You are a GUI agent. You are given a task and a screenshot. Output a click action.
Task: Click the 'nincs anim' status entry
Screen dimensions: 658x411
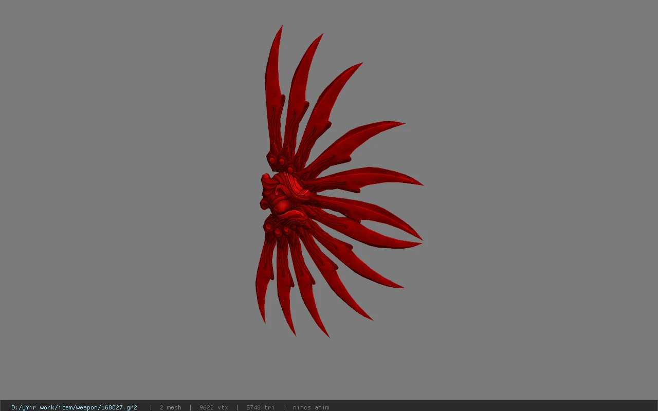[311, 407]
